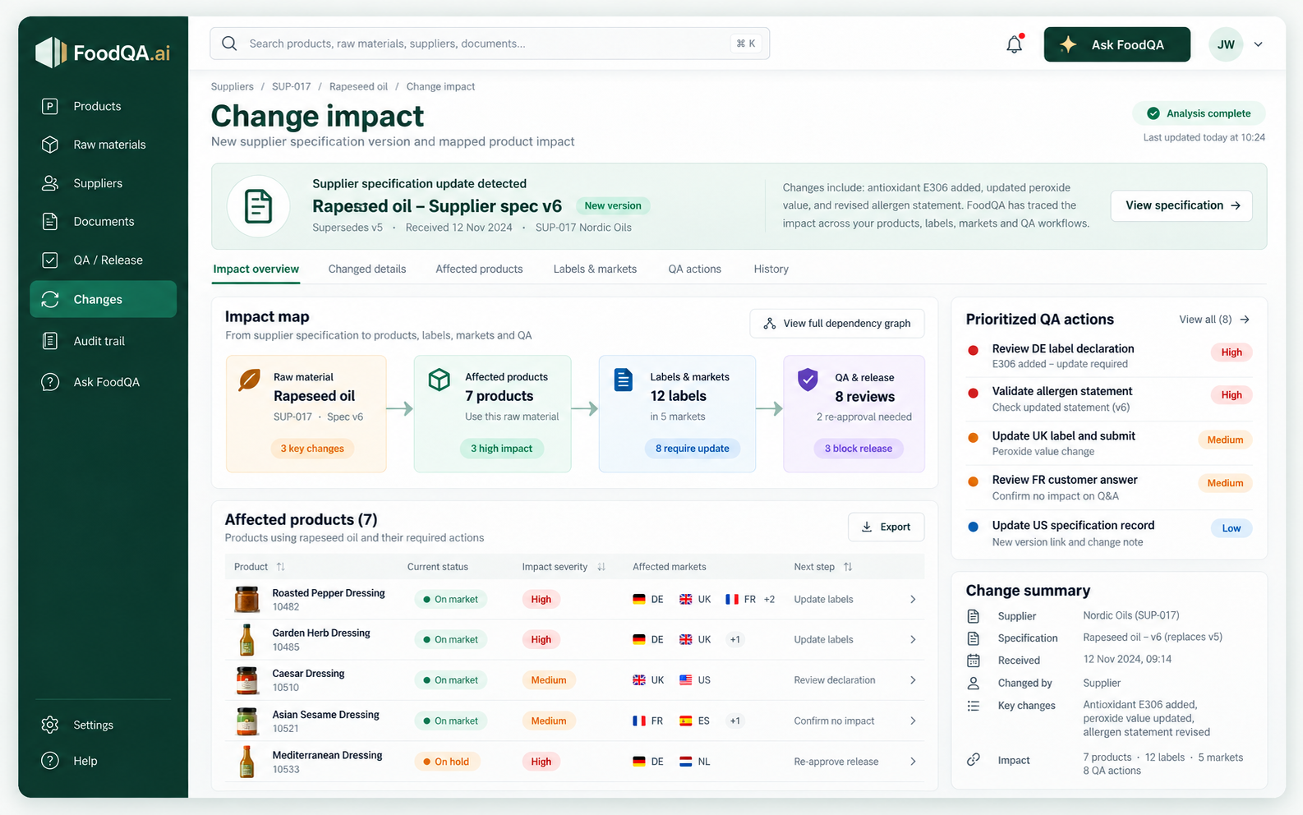
Task: Click the link icon beside Impact
Action: click(x=974, y=760)
